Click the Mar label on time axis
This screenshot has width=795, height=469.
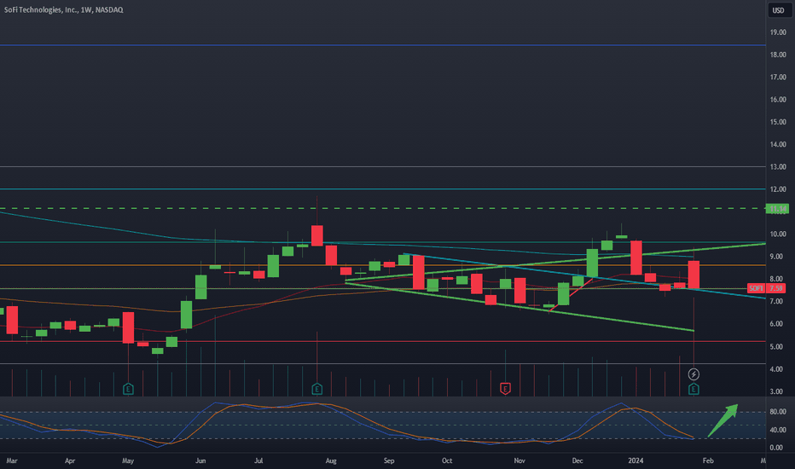[12, 460]
